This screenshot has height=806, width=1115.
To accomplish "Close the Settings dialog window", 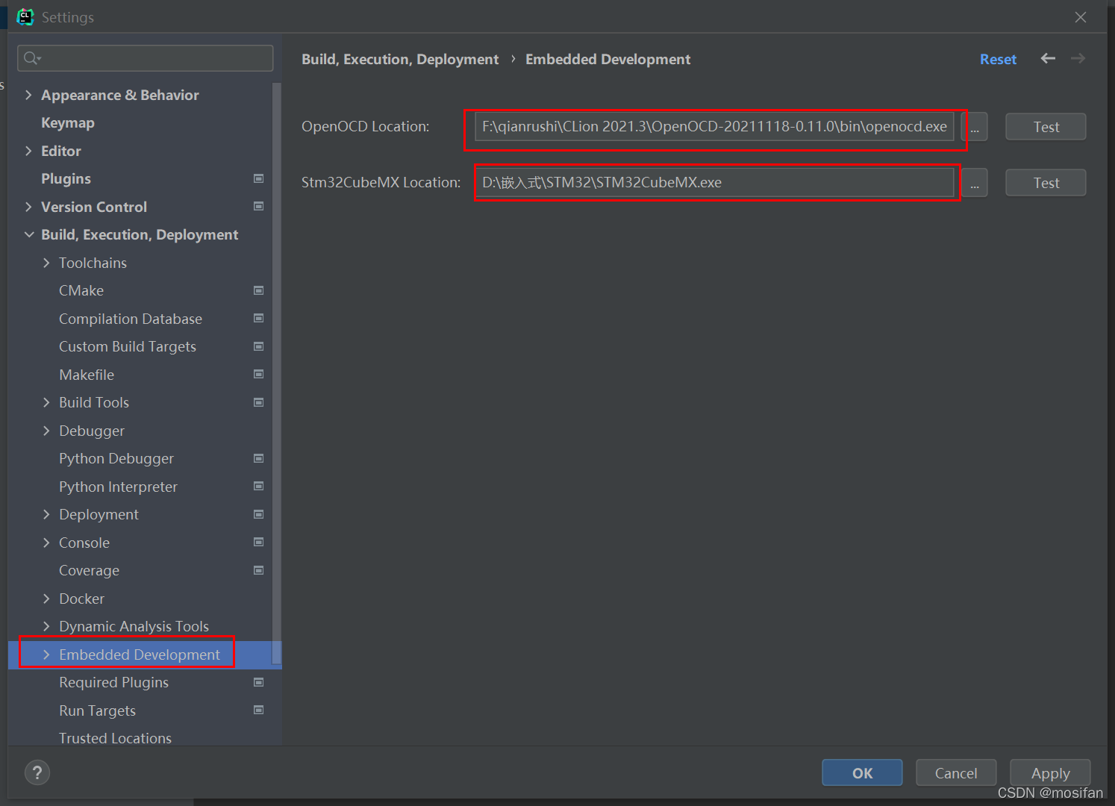I will pos(1081,17).
